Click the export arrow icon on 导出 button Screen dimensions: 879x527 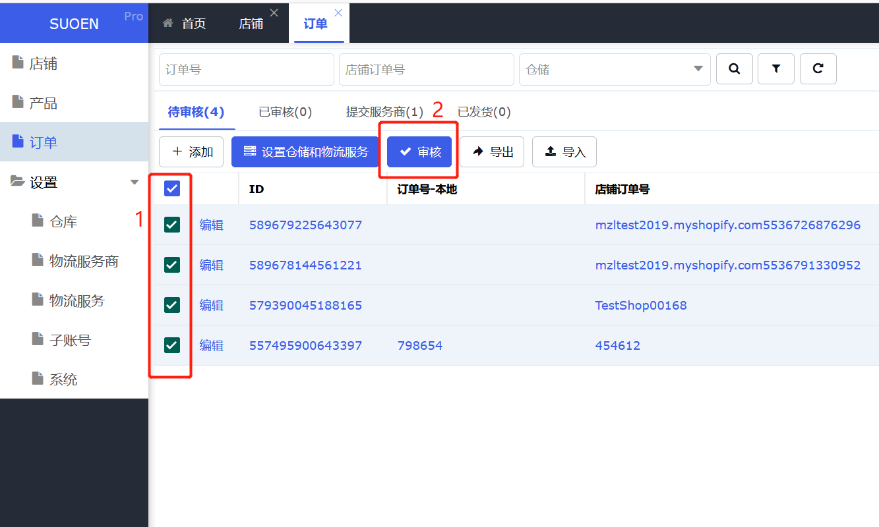tap(478, 152)
